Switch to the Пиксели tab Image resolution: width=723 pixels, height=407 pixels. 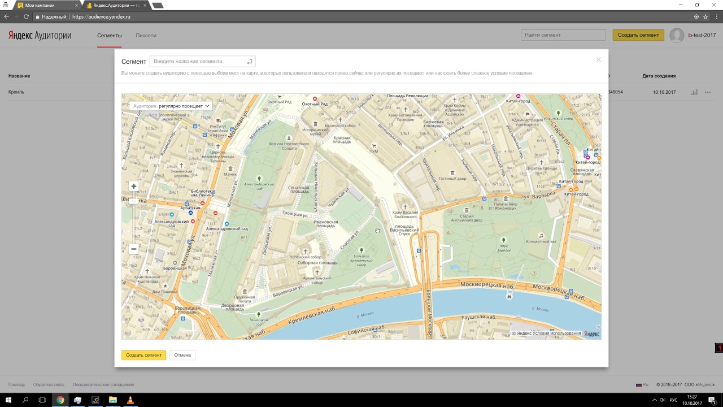(x=146, y=36)
